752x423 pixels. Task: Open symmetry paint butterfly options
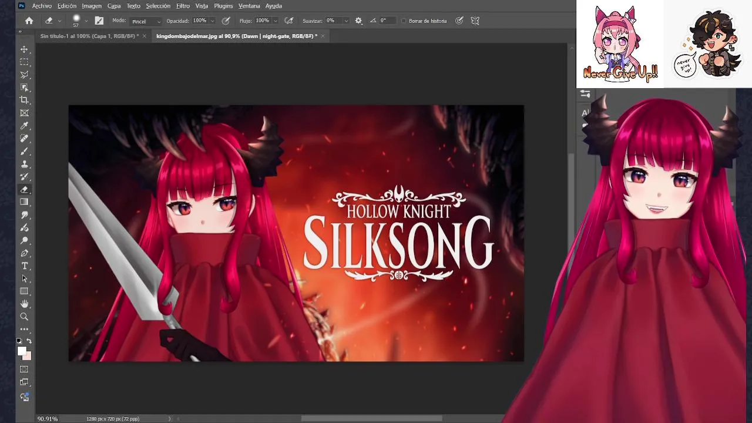(x=475, y=21)
